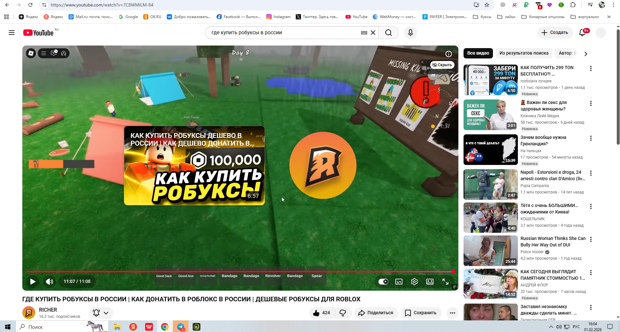The height and width of the screenshot is (332, 620).
Task: Open more actions three-dot menu below video
Action: tap(453, 313)
